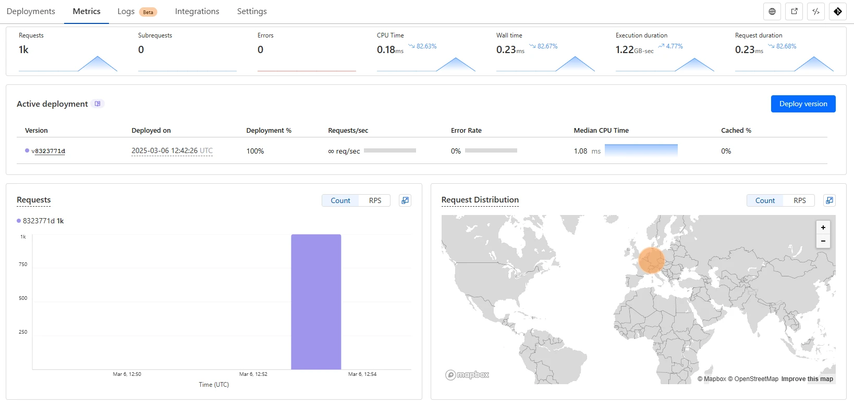Click the docs icon beside Active deployment
Screen dimensions: 854x405
(x=97, y=104)
